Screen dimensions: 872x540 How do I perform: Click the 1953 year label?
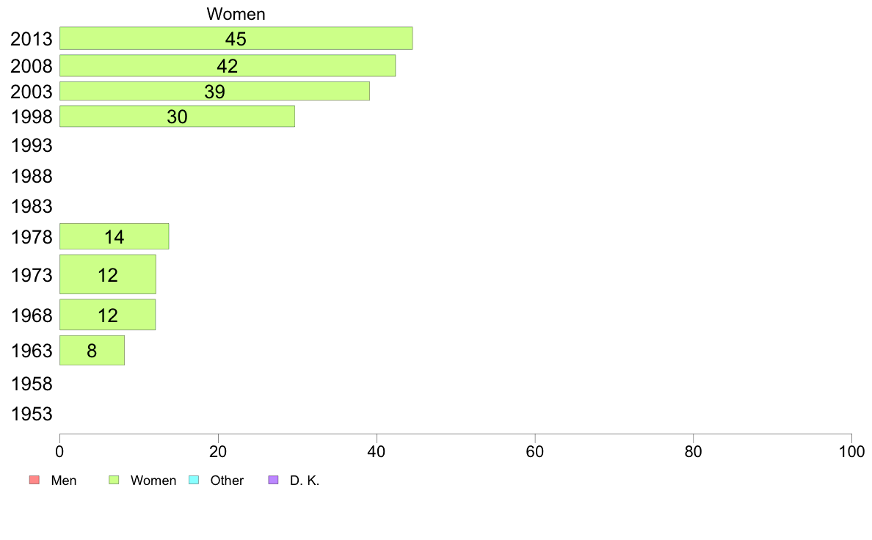coord(32,414)
